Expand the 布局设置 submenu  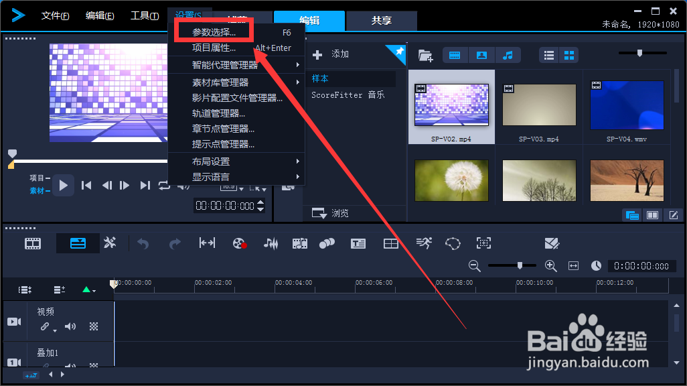tap(236, 162)
